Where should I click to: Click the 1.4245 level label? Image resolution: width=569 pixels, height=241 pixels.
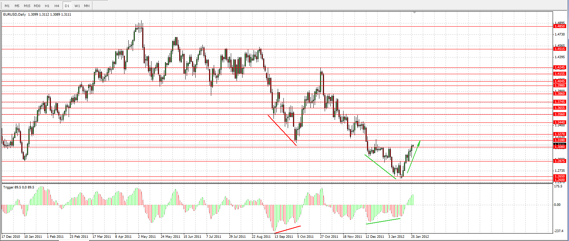point(560,67)
